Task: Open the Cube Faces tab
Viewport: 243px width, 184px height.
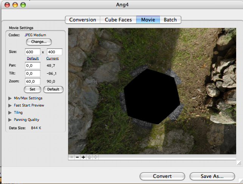Action: (118, 20)
